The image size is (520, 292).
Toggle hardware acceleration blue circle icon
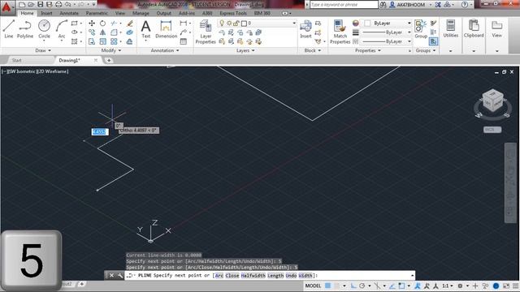(x=496, y=286)
